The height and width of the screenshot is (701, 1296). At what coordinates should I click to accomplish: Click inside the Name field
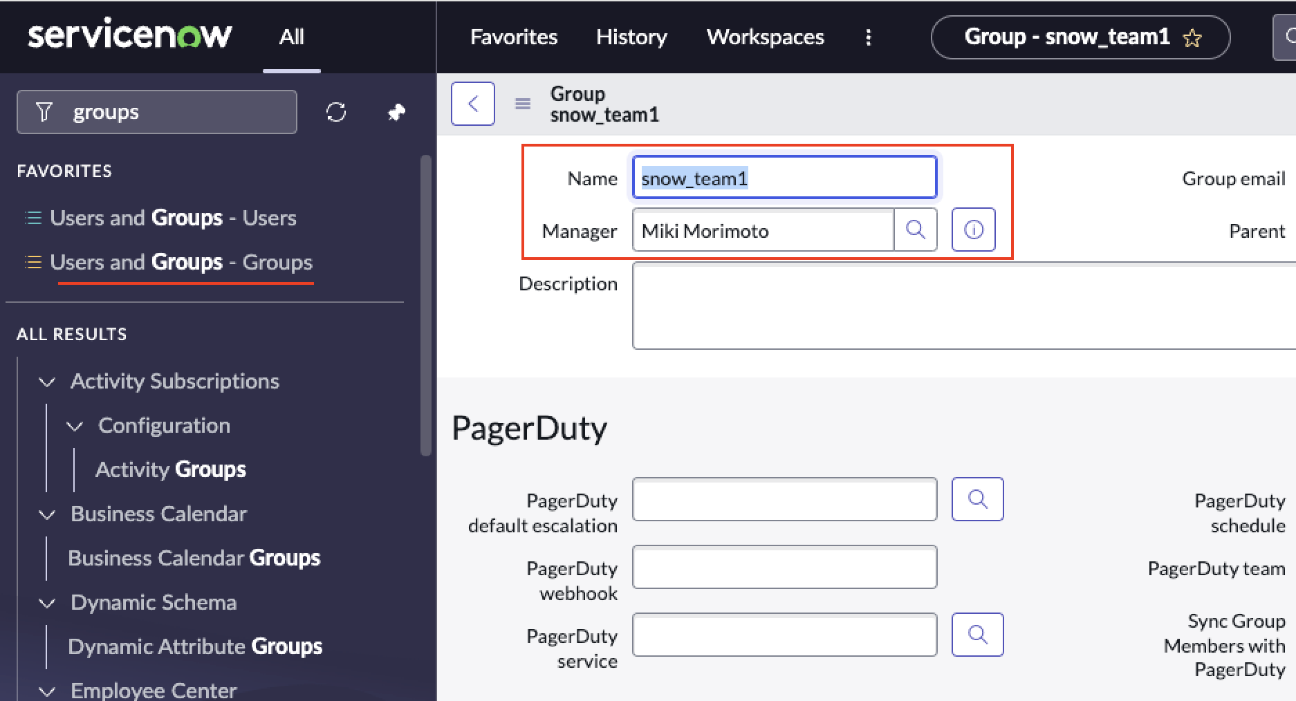(784, 177)
